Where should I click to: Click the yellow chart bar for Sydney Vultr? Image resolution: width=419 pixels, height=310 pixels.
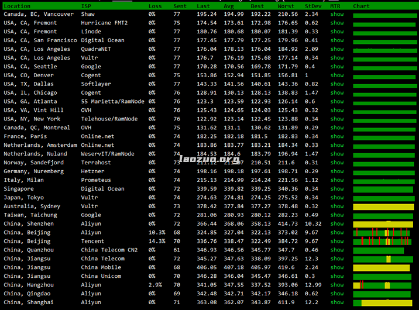[384, 206]
